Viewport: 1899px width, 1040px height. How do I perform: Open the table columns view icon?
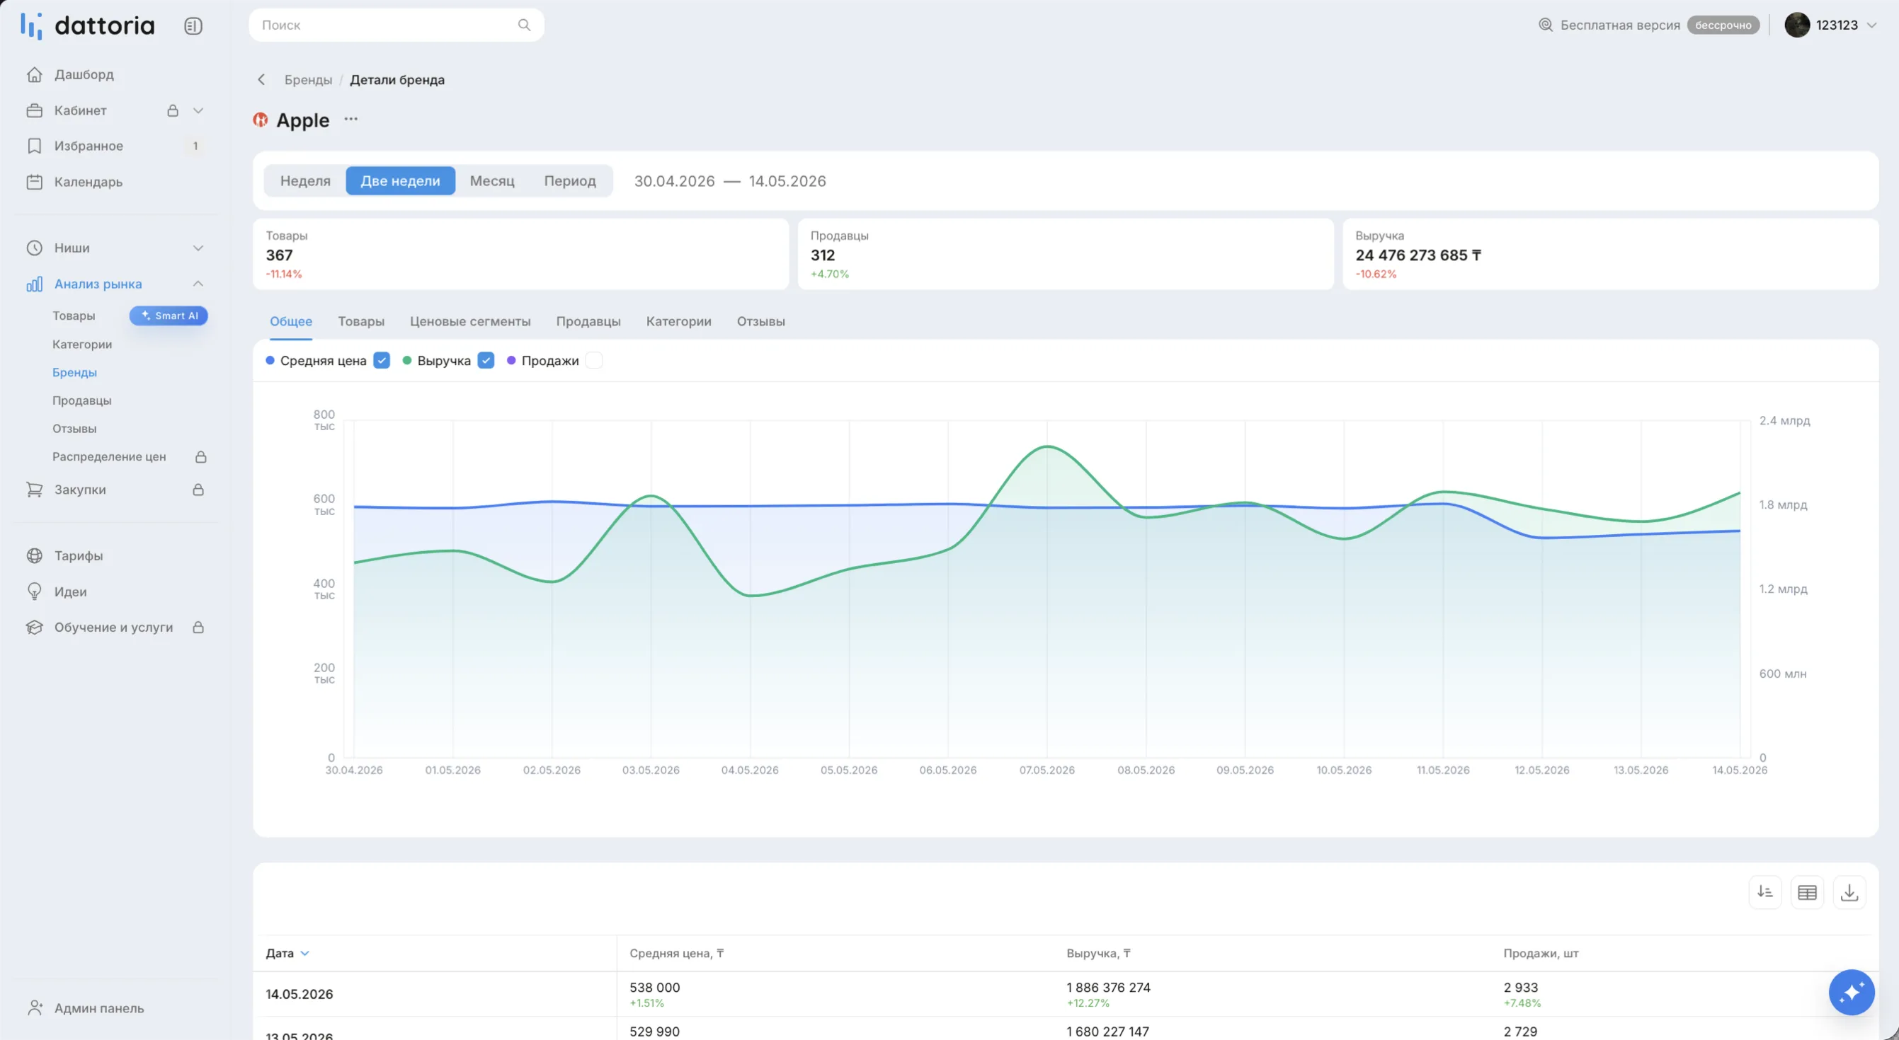click(x=1807, y=892)
